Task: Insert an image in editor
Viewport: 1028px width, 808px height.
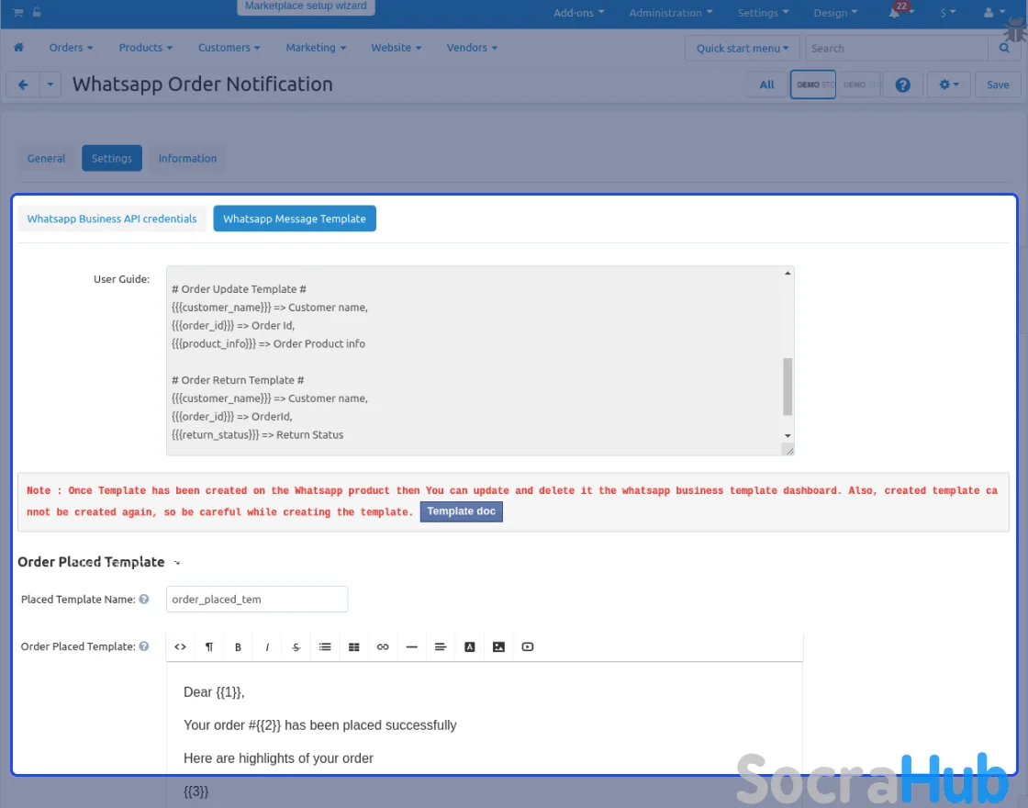Action: [x=498, y=646]
